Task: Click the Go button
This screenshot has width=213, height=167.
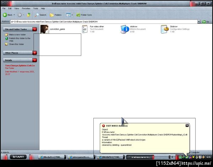Action: (206, 22)
